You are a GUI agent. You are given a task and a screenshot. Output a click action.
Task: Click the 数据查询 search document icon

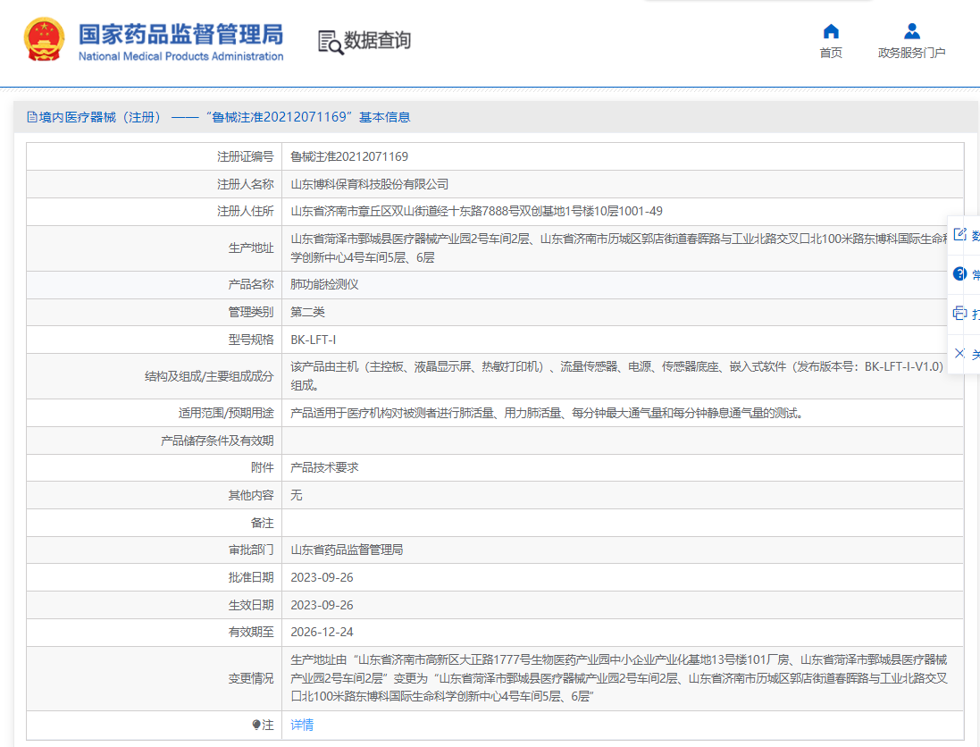coord(331,42)
